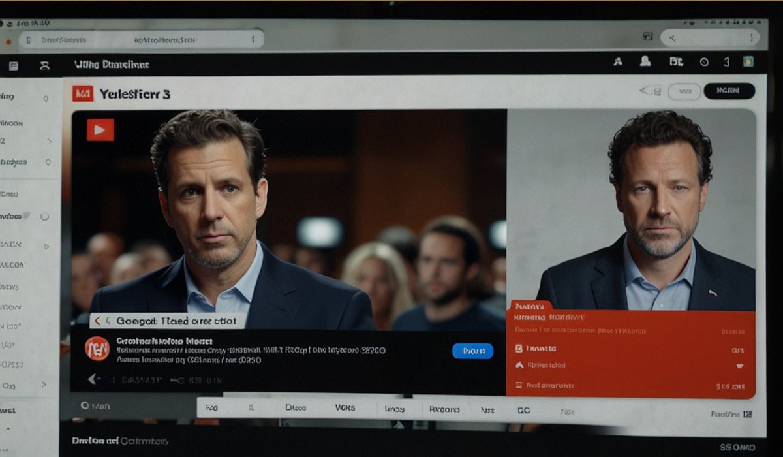Screen dimensions: 783x457
Task: Click the red play button on video
Action: tap(100, 129)
